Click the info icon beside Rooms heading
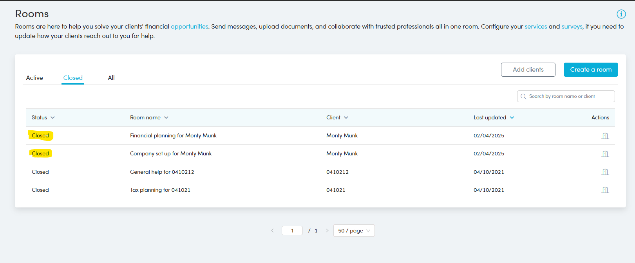The width and height of the screenshot is (635, 263). tap(621, 14)
